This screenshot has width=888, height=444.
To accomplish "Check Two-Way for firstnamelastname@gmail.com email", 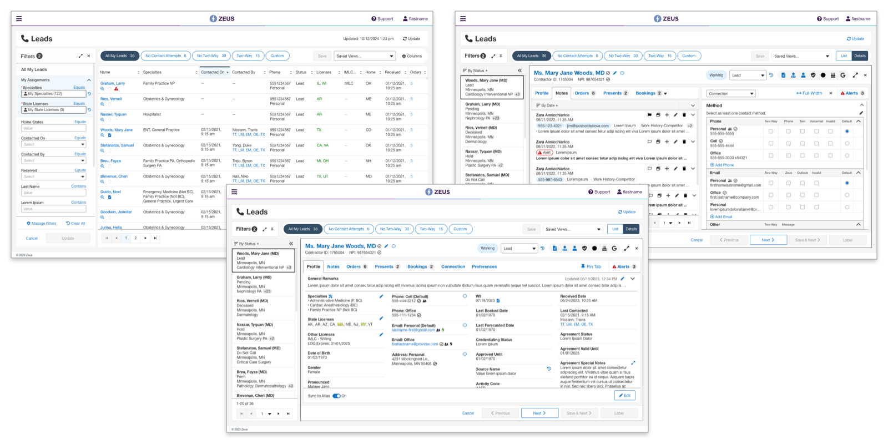I will 771,183.
